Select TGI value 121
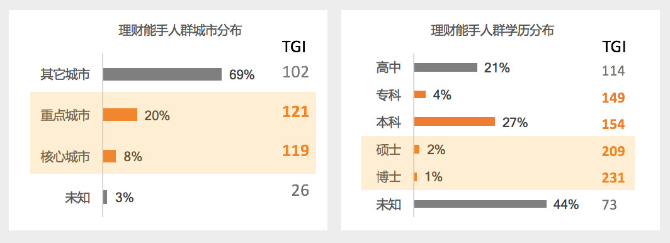Image resolution: width=670 pixels, height=243 pixels. 296,112
